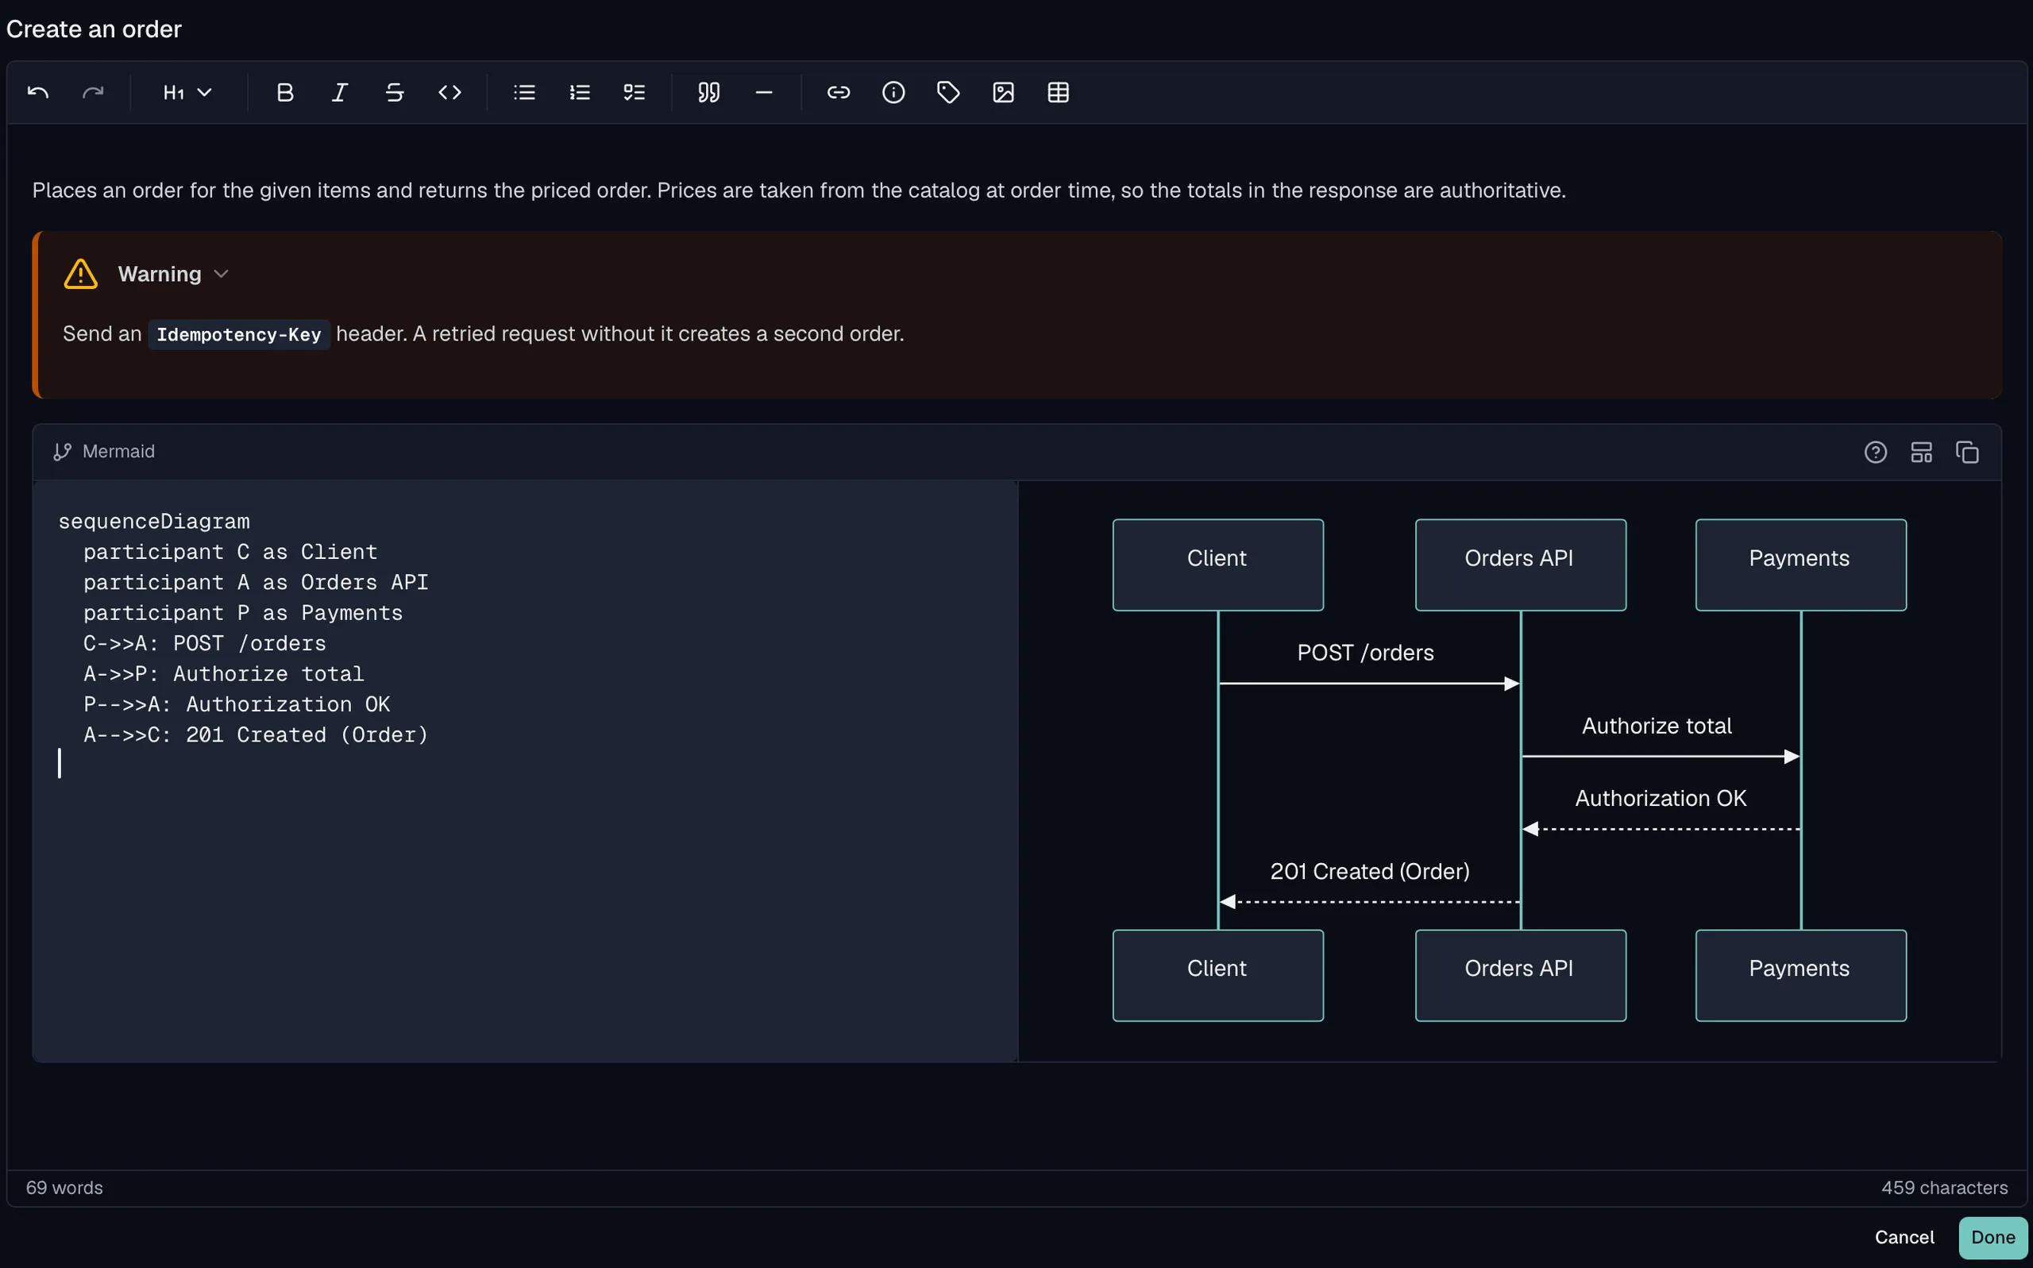Insert a tag from the toolbar
The width and height of the screenshot is (2033, 1268).
[x=948, y=92]
